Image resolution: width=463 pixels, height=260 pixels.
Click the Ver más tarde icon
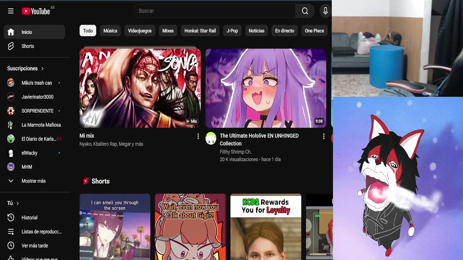click(11, 246)
